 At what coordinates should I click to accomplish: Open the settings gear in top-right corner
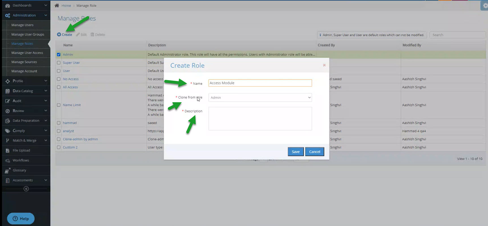(x=485, y=6)
